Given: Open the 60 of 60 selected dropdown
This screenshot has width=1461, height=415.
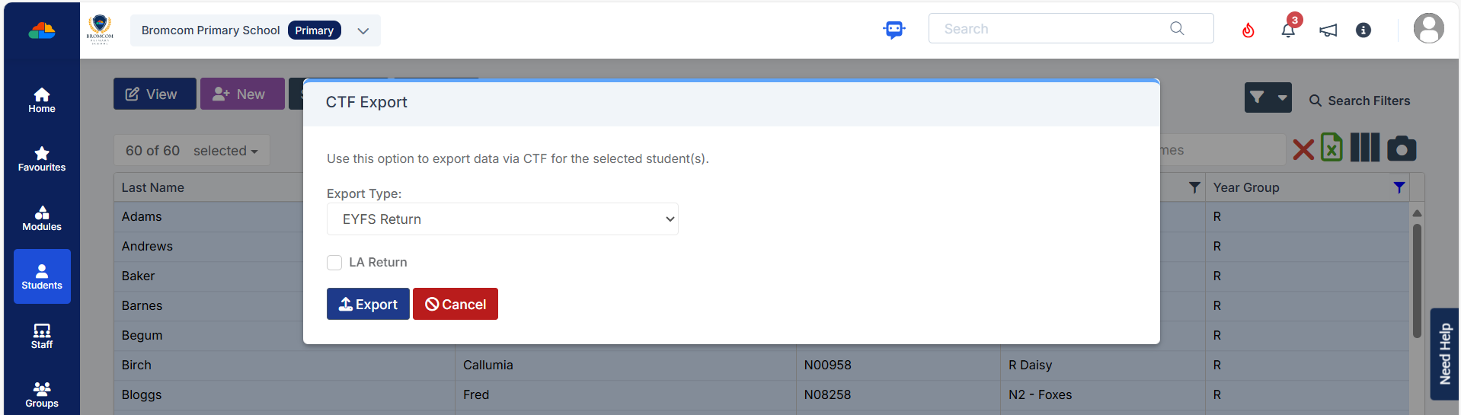Looking at the screenshot, I should pos(192,151).
